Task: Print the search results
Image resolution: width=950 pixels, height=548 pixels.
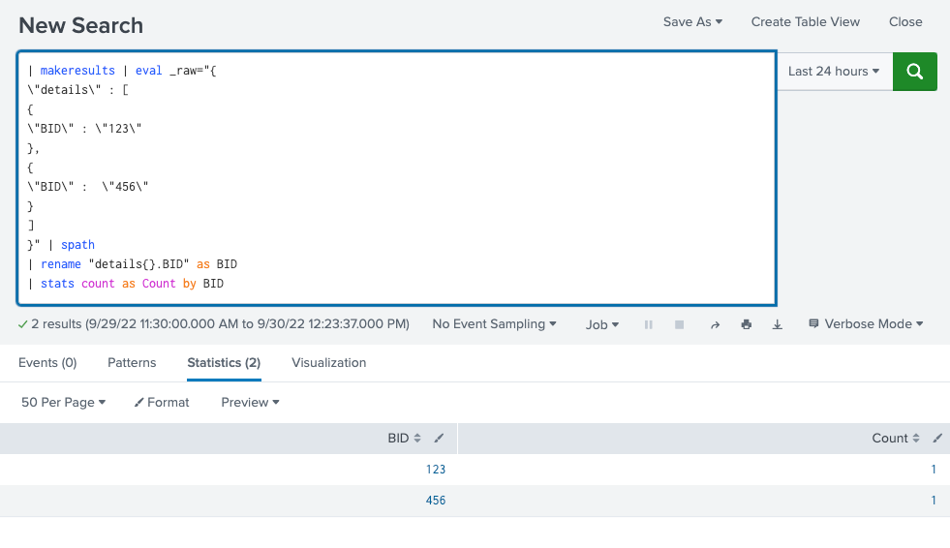Action: 746,325
